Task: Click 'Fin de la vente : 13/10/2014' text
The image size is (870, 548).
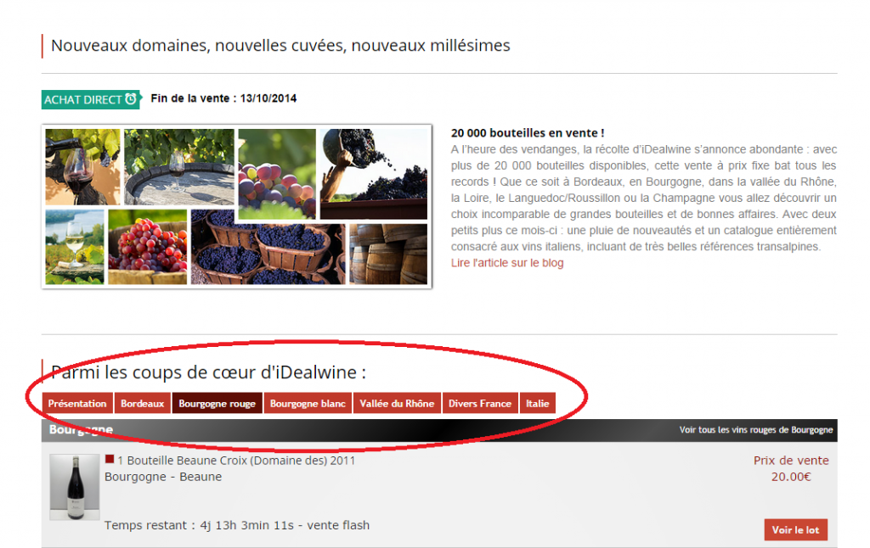Action: (x=223, y=98)
